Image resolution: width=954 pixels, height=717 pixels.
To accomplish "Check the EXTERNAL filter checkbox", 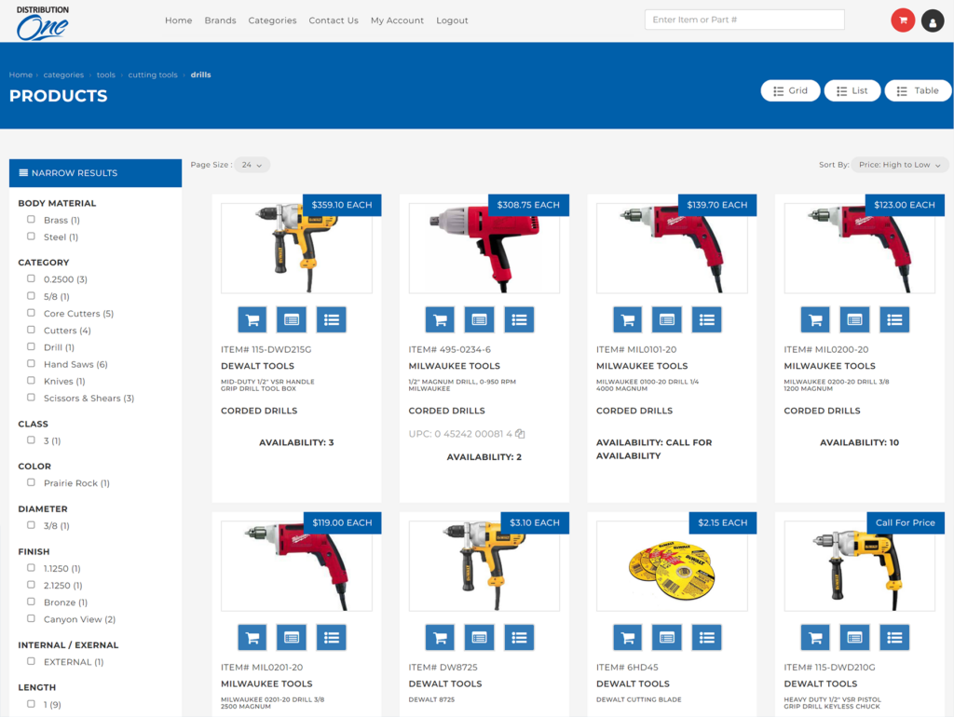I will [x=31, y=661].
